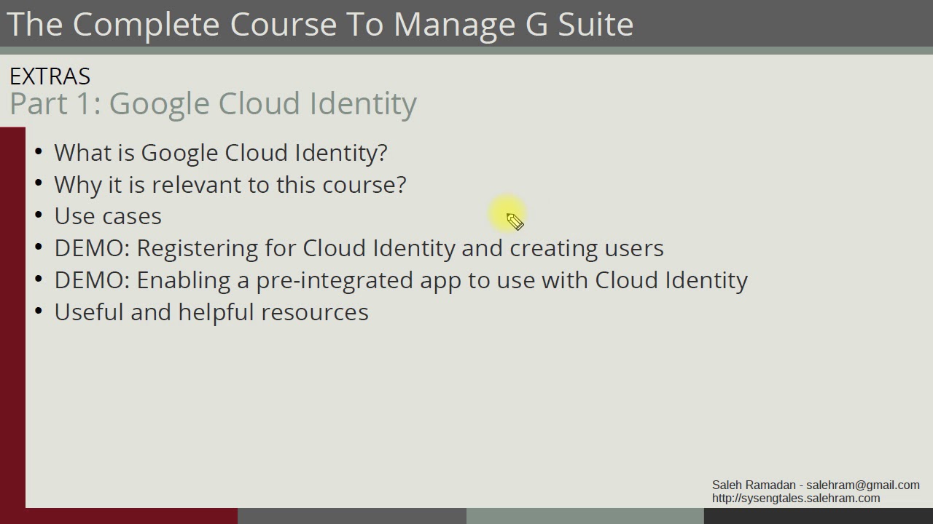Select the "Useful and helpful resources" bullet

click(x=211, y=312)
